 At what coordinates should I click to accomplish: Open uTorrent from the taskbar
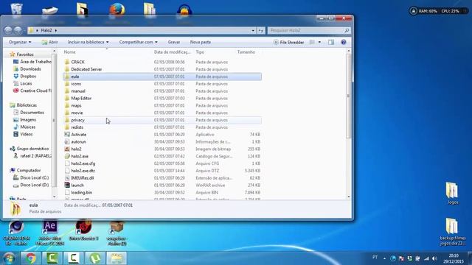click(x=95, y=258)
